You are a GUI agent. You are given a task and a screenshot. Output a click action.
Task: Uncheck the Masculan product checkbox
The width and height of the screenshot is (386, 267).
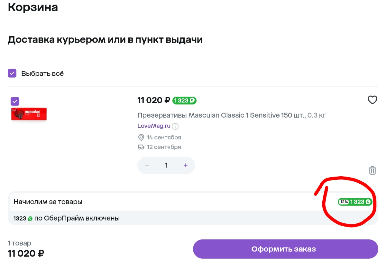(15, 101)
